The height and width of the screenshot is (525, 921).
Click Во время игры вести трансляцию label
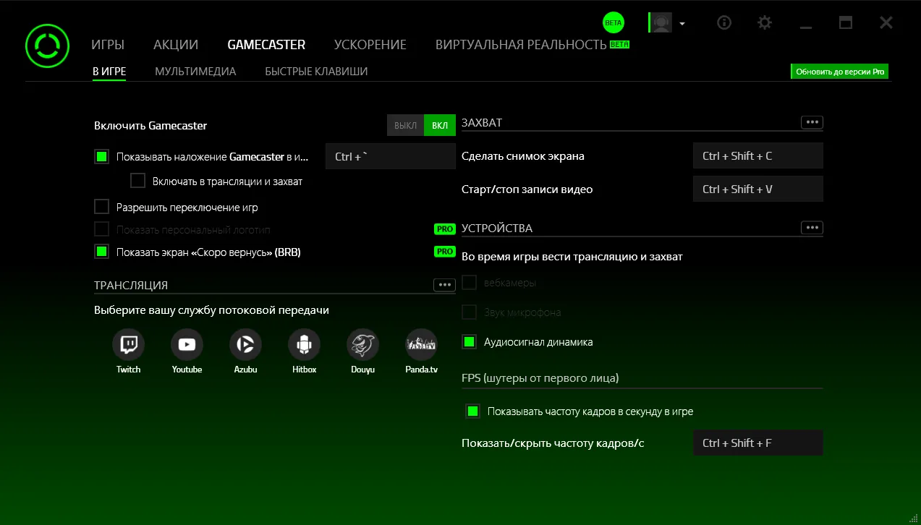tap(572, 257)
